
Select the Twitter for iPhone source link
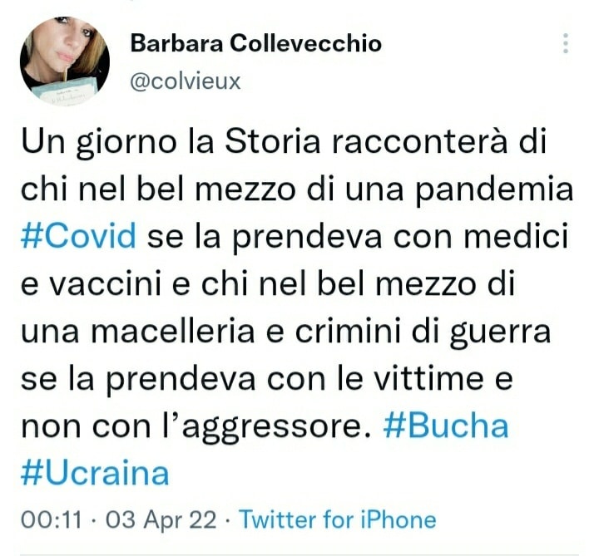[x=337, y=519]
